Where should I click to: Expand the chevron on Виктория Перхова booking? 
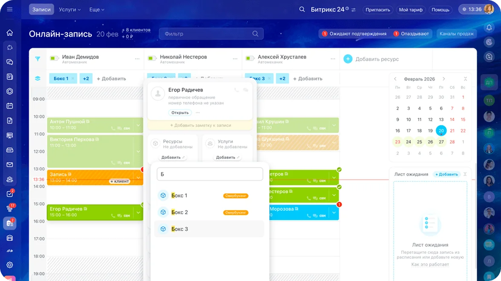[138, 152]
